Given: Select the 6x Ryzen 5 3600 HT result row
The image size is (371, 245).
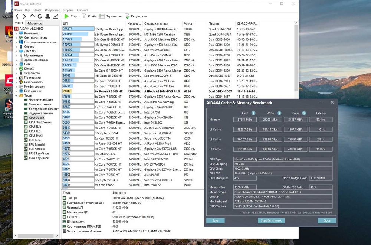Looking at the screenshot, I should (160, 91).
